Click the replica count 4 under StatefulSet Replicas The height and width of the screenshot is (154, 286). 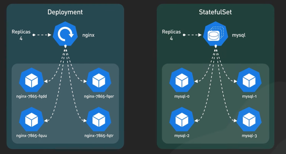coord(171,38)
